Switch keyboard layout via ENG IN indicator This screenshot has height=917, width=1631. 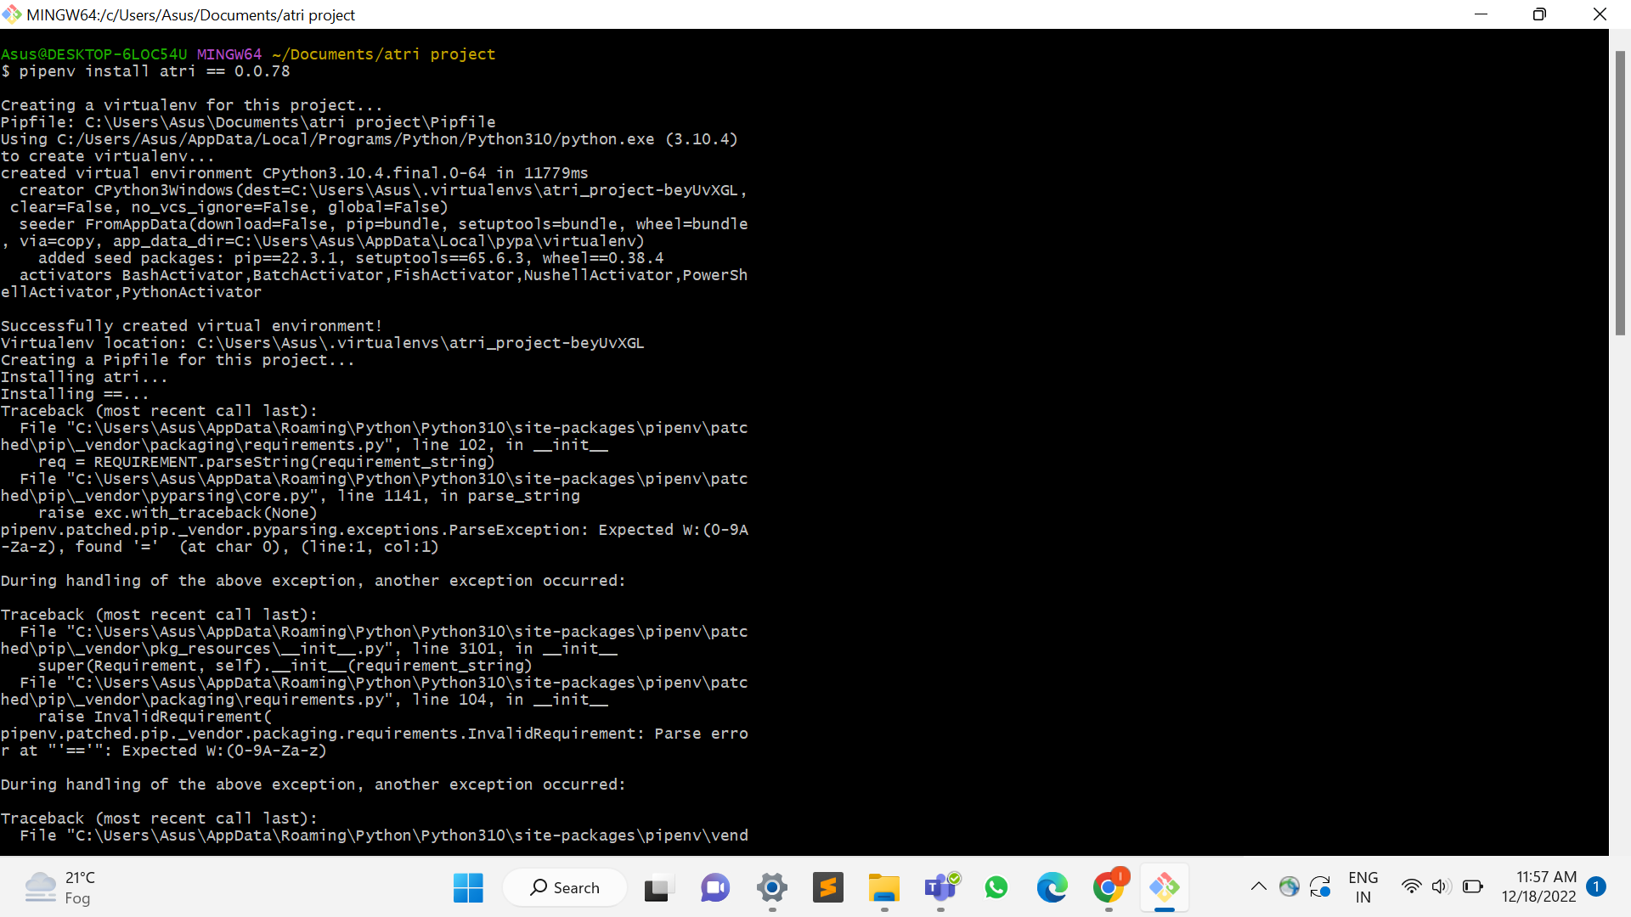click(x=1363, y=886)
